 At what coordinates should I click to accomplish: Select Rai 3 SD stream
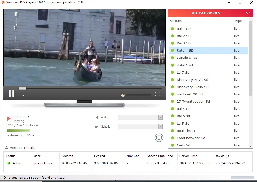click(x=209, y=43)
